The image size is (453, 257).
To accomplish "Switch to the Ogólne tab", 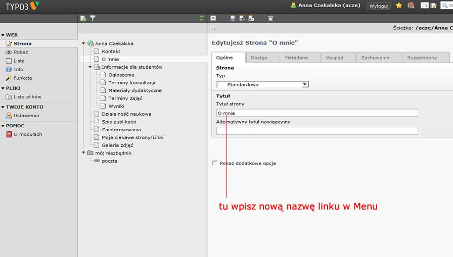I will (x=229, y=58).
